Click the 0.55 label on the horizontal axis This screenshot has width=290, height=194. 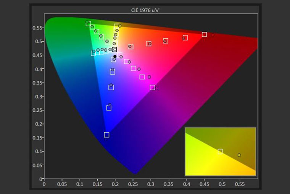click(239, 184)
